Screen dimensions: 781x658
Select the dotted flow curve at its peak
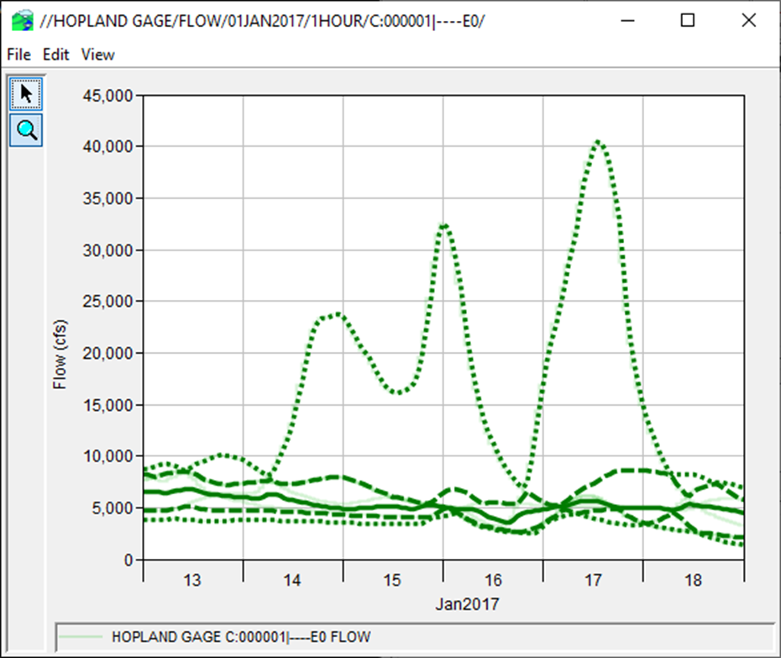coord(598,143)
